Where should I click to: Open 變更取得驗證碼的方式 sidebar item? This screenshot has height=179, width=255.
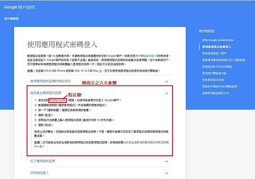(215, 93)
